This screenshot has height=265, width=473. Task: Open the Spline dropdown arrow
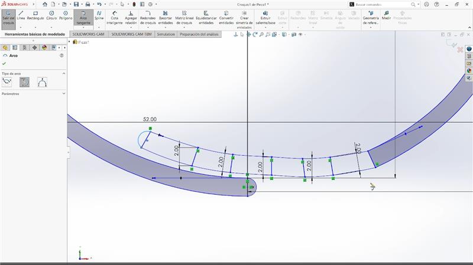(x=99, y=27)
